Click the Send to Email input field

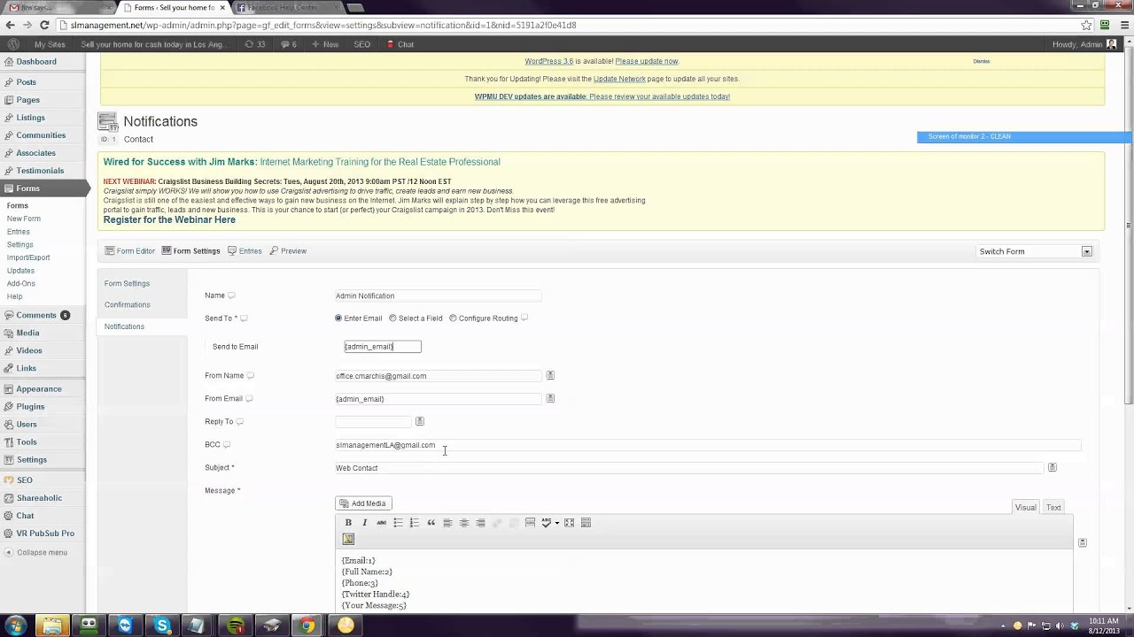pyautogui.click(x=383, y=347)
